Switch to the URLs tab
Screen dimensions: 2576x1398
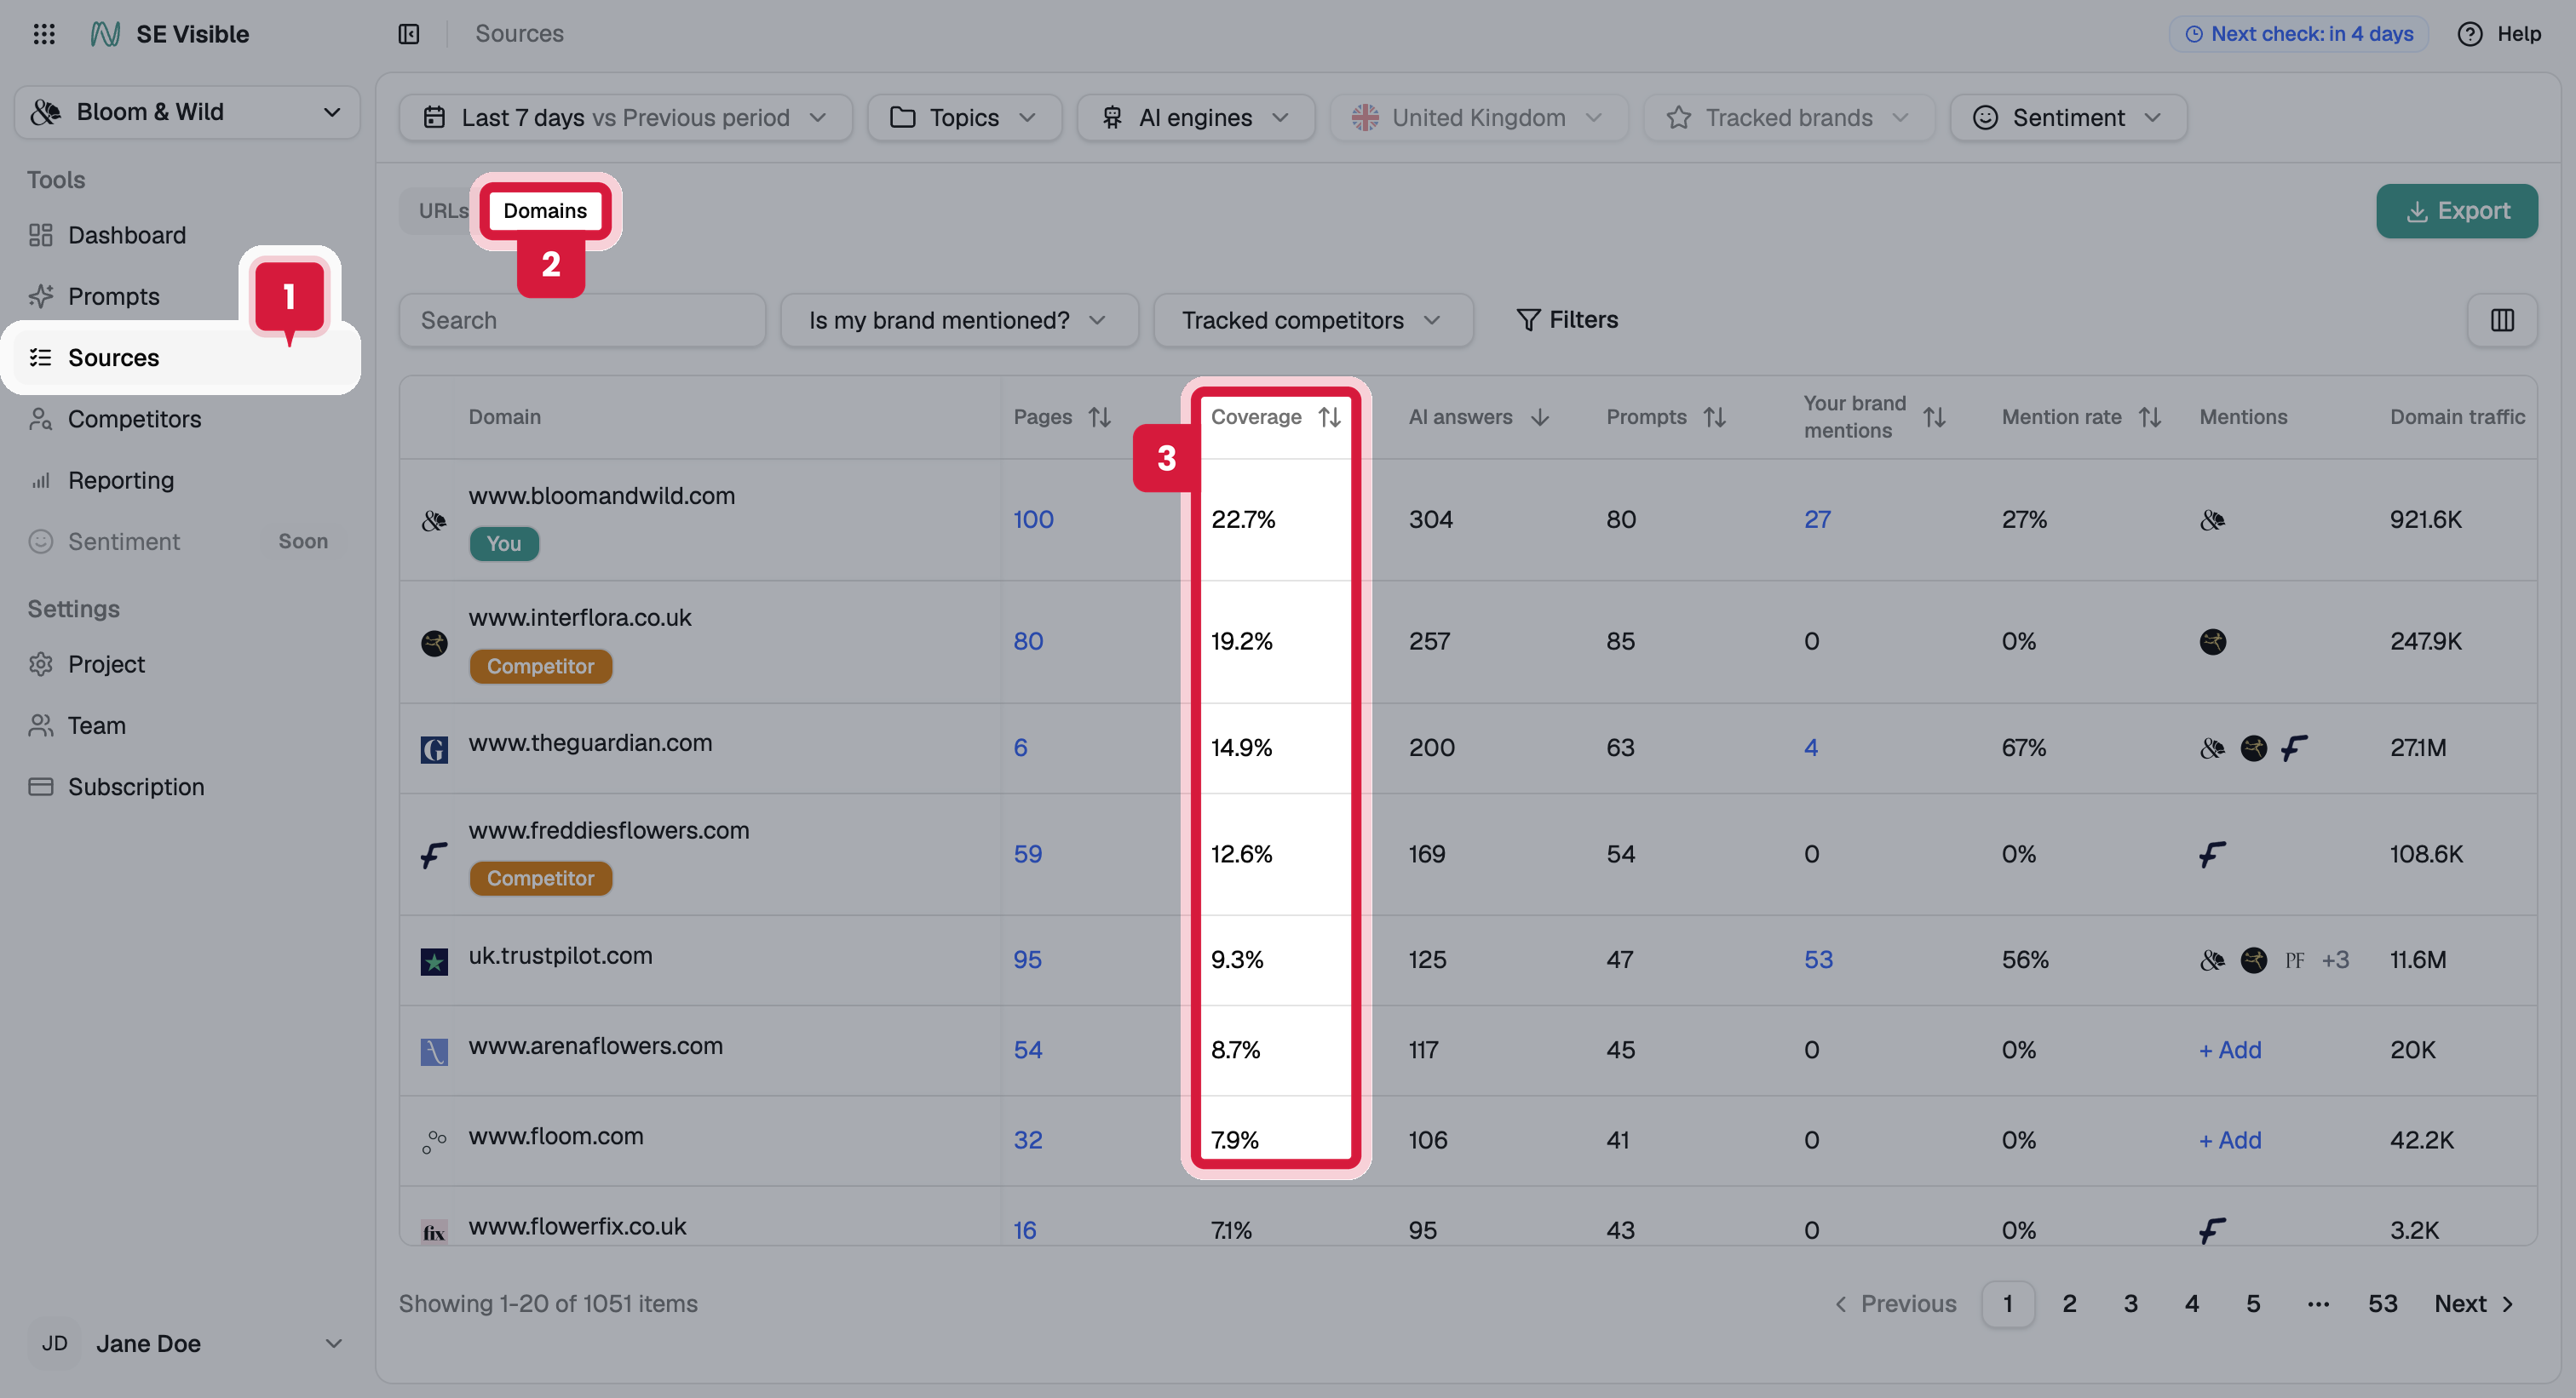coord(443,211)
